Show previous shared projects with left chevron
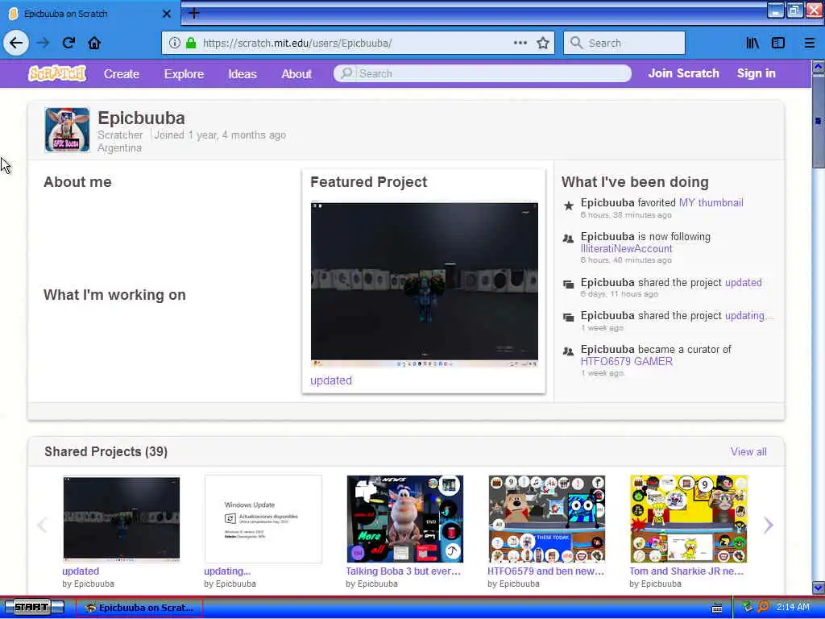The height and width of the screenshot is (619, 825). (43, 525)
